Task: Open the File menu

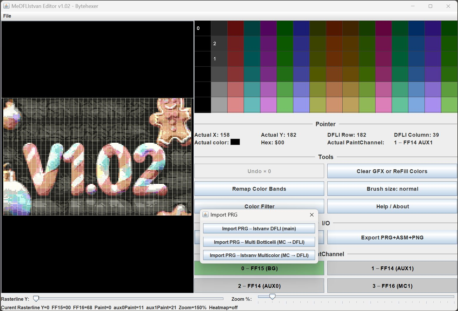Action: 7,16
